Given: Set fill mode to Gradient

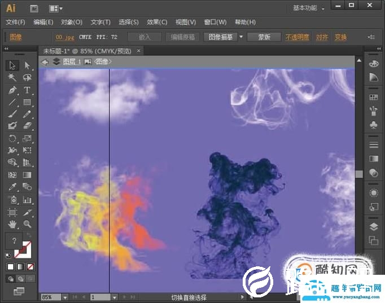Looking at the screenshot, I should [20, 267].
